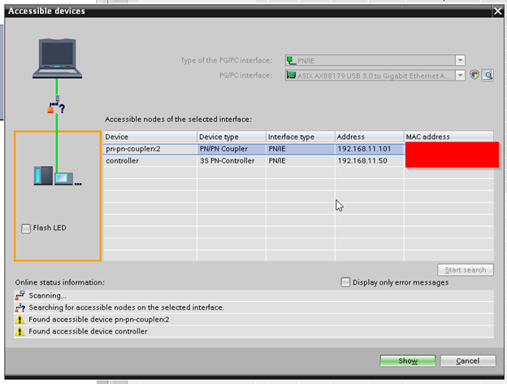Enable the Flash LED checkbox
Image resolution: width=507 pixels, height=384 pixels.
(x=26, y=229)
